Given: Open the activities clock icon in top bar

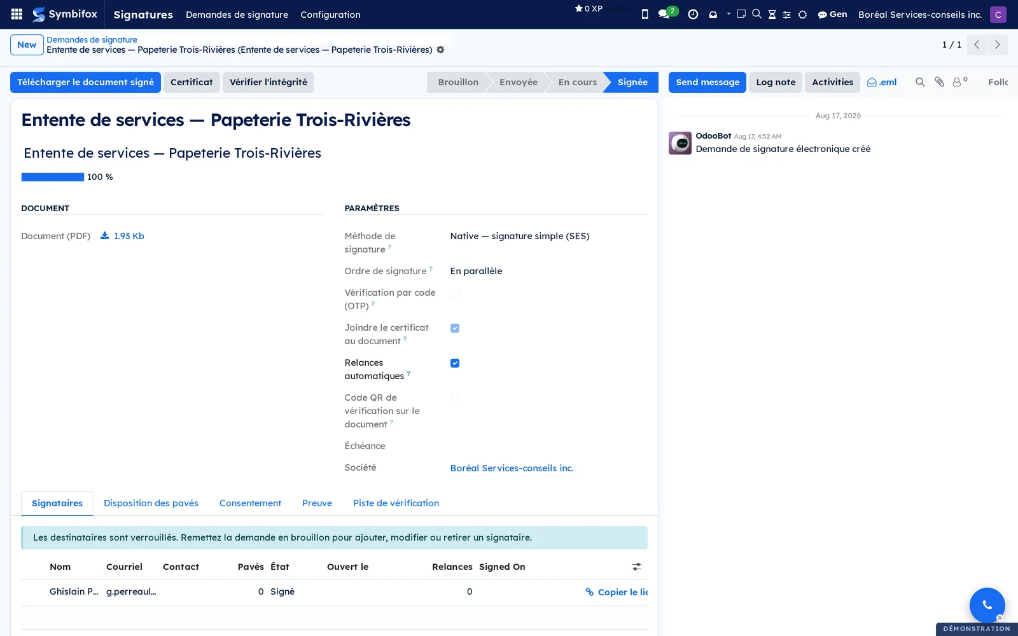Looking at the screenshot, I should (693, 14).
